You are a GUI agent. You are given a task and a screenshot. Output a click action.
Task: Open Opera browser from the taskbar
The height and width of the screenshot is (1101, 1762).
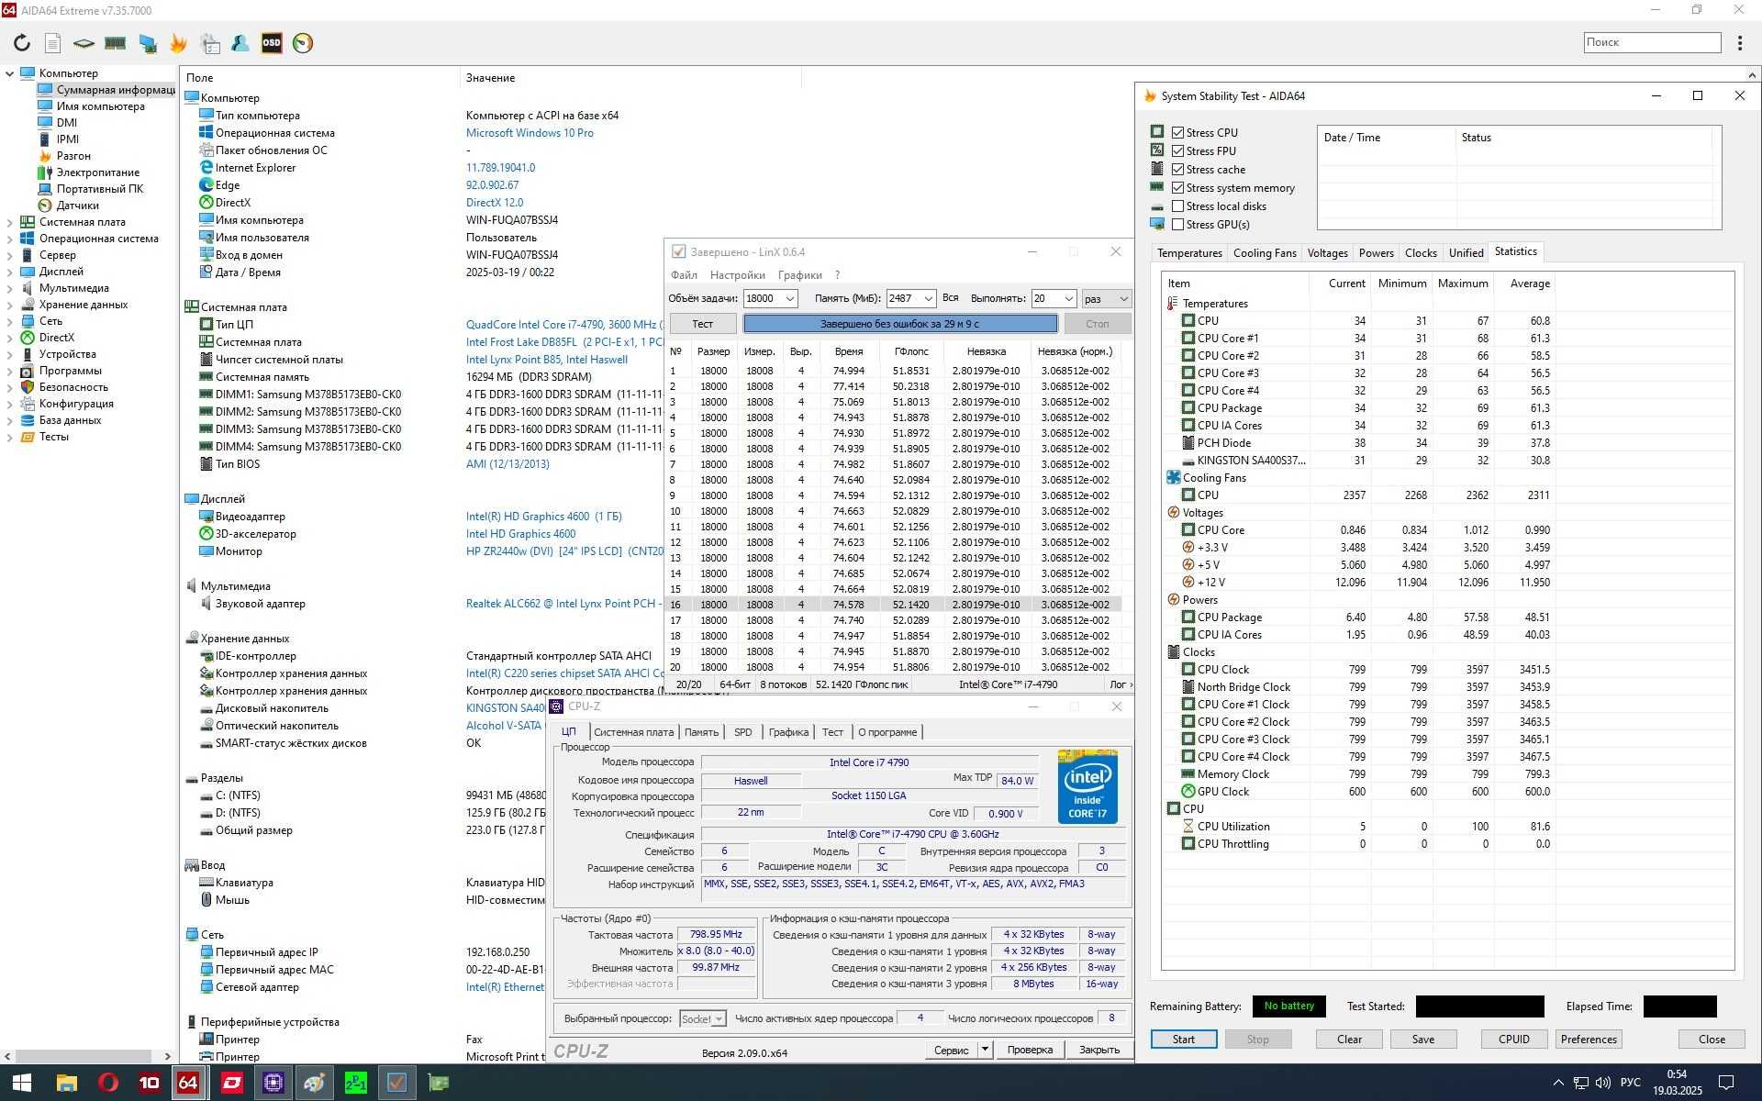coord(107,1083)
